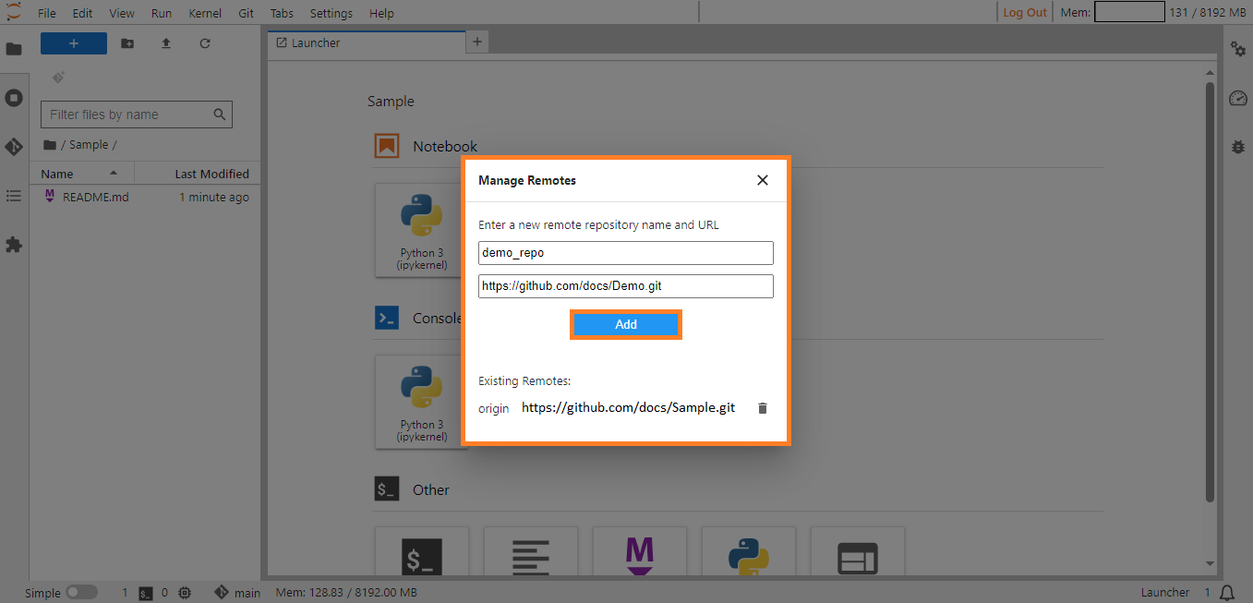Open a new tab with plus button
Viewport: 1253px width, 603px height.
(x=477, y=42)
